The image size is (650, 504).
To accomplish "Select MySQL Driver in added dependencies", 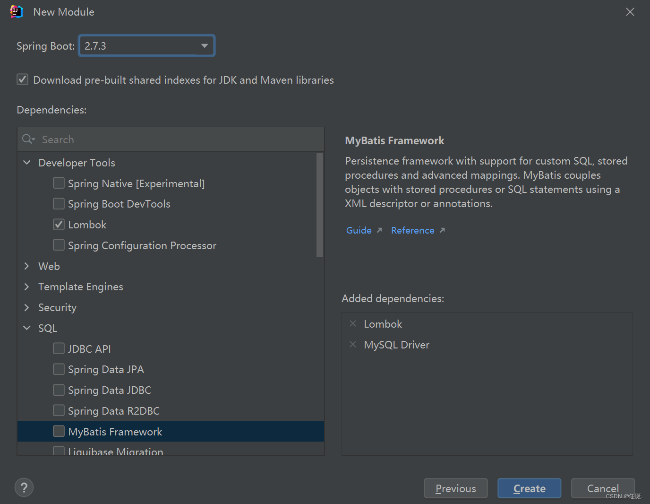I will click(x=396, y=345).
